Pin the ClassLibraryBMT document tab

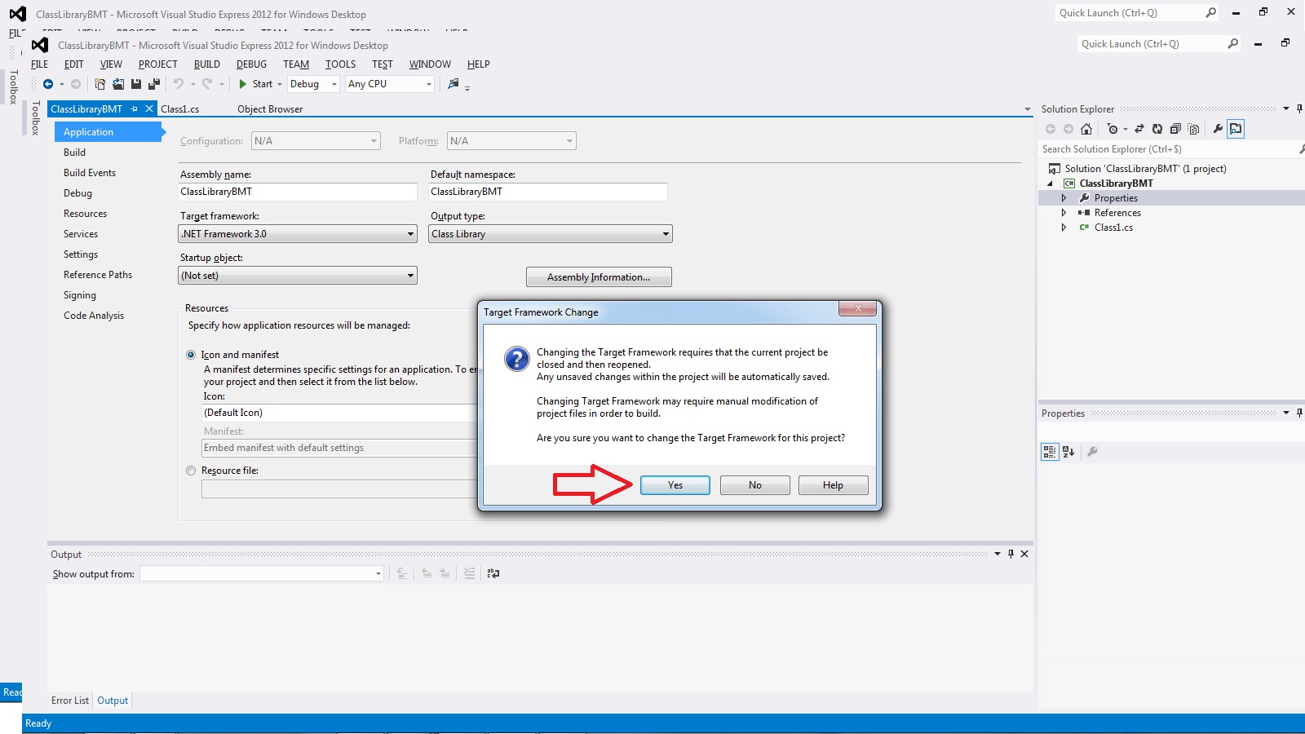[135, 108]
